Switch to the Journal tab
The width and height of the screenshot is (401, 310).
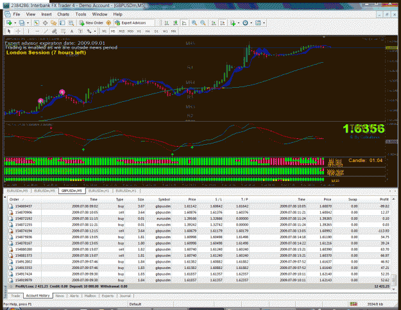[x=125, y=296]
